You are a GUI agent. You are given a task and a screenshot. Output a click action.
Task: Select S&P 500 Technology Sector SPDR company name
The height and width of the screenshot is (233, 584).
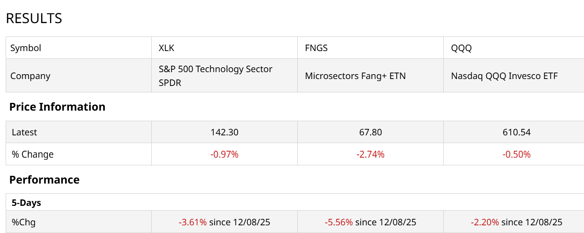click(215, 76)
